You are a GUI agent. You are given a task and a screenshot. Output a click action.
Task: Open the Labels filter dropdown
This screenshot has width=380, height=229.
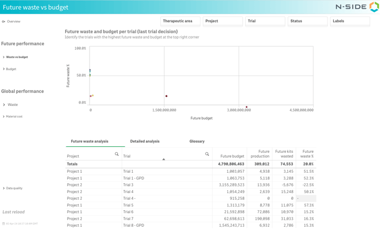350,21
